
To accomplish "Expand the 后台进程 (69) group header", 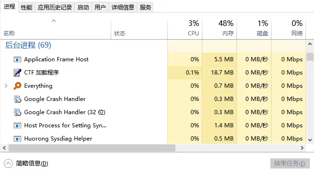I will click(28, 45).
